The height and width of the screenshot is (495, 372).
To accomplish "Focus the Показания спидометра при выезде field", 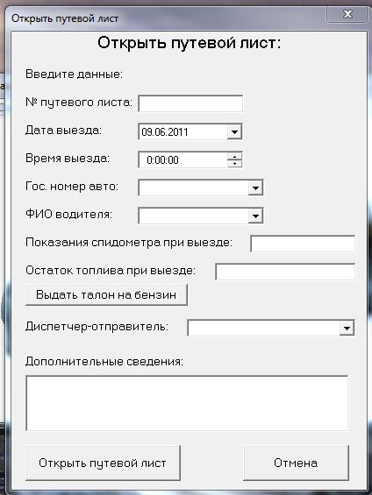I will [x=303, y=244].
